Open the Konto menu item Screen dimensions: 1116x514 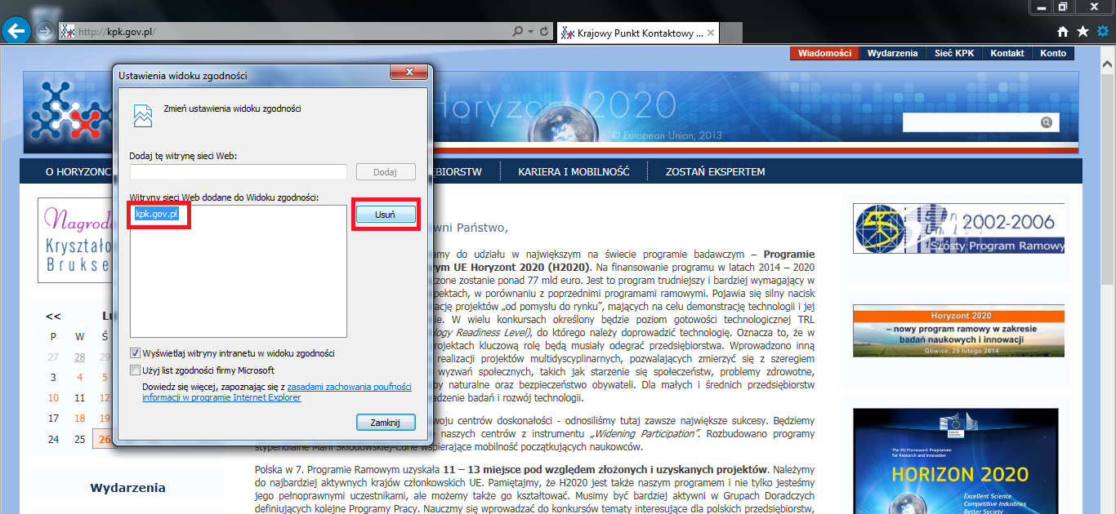coord(1053,53)
